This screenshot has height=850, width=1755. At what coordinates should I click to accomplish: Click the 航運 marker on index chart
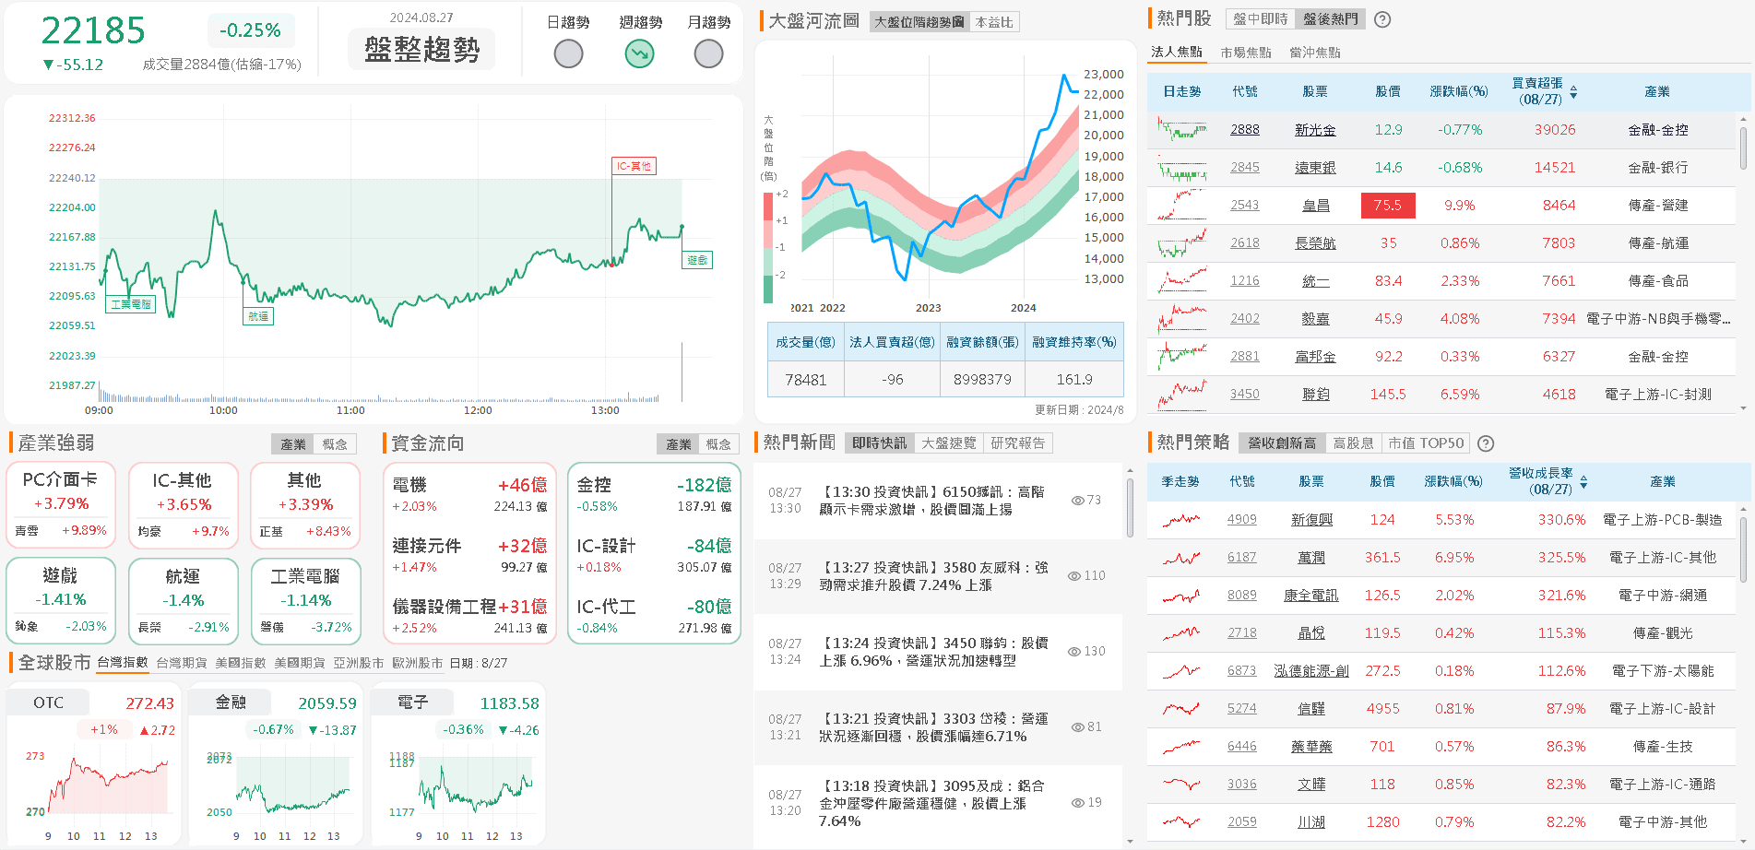pos(258,316)
